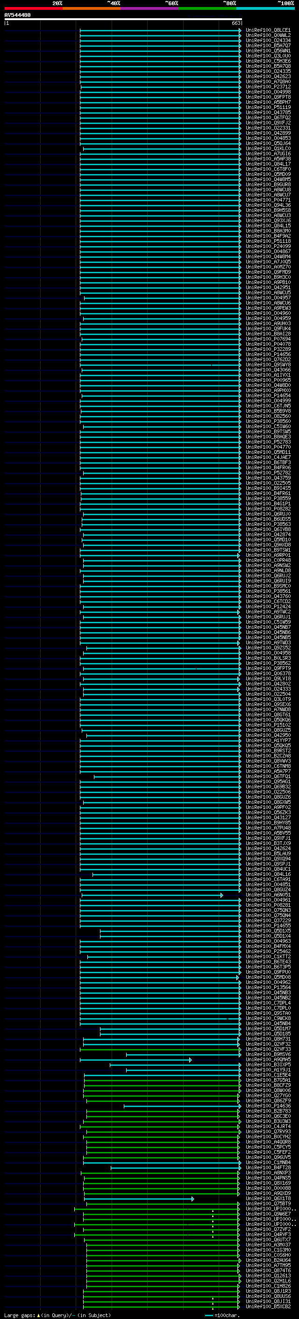The height and width of the screenshot is (1319, 299).
Task: Click the purple ~60% identity color segment
Action: 149,8
